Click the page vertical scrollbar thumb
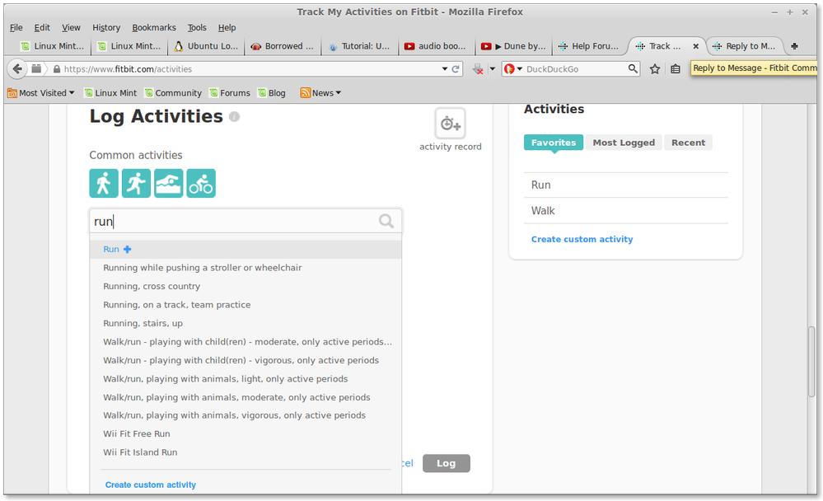This screenshot has height=501, width=823. tap(811, 361)
